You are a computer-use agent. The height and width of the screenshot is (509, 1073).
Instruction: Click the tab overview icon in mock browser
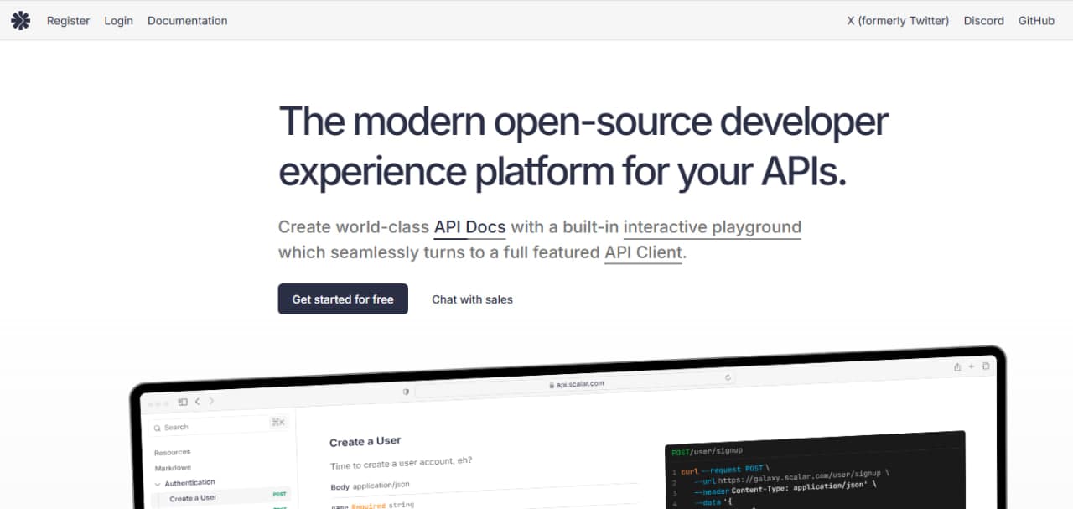(985, 366)
